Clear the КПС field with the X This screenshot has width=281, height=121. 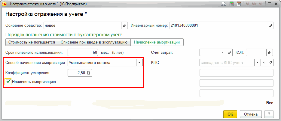(264, 63)
